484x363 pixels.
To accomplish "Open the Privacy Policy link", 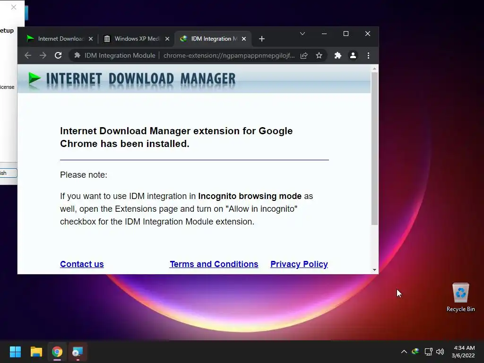I will pyautogui.click(x=299, y=264).
